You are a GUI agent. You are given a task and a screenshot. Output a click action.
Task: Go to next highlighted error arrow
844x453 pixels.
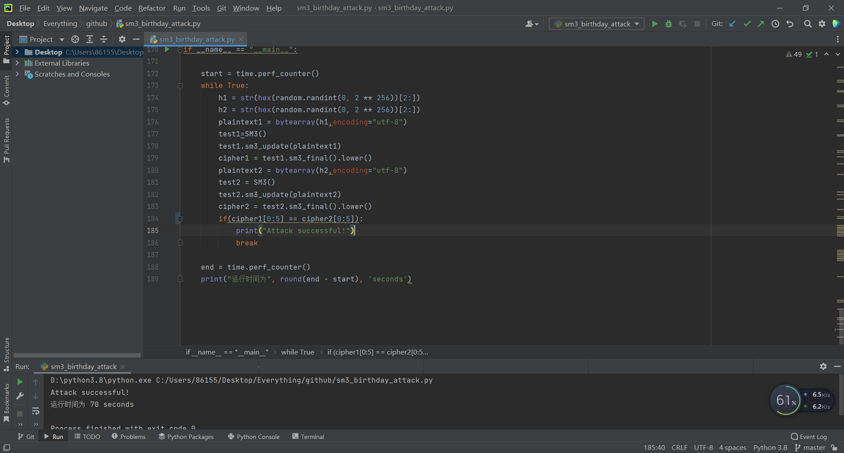tap(838, 54)
